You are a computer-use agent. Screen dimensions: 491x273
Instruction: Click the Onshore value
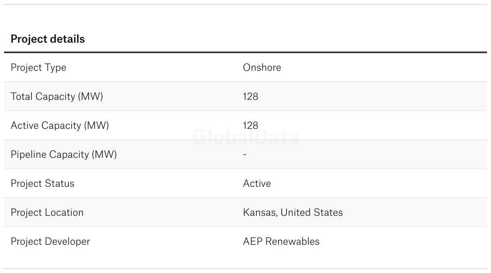262,67
